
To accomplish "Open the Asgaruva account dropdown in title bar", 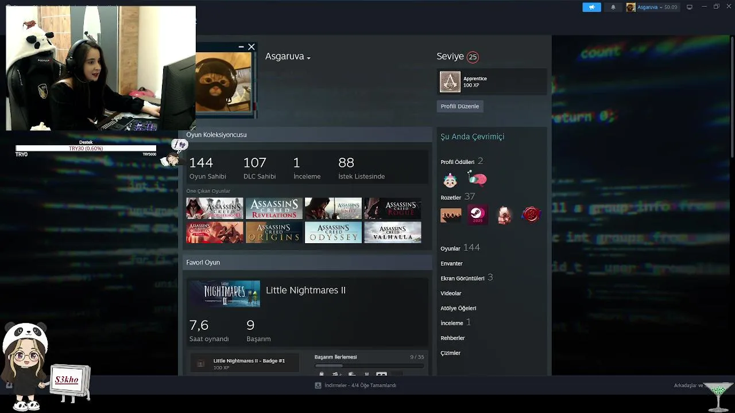I will pos(652,7).
